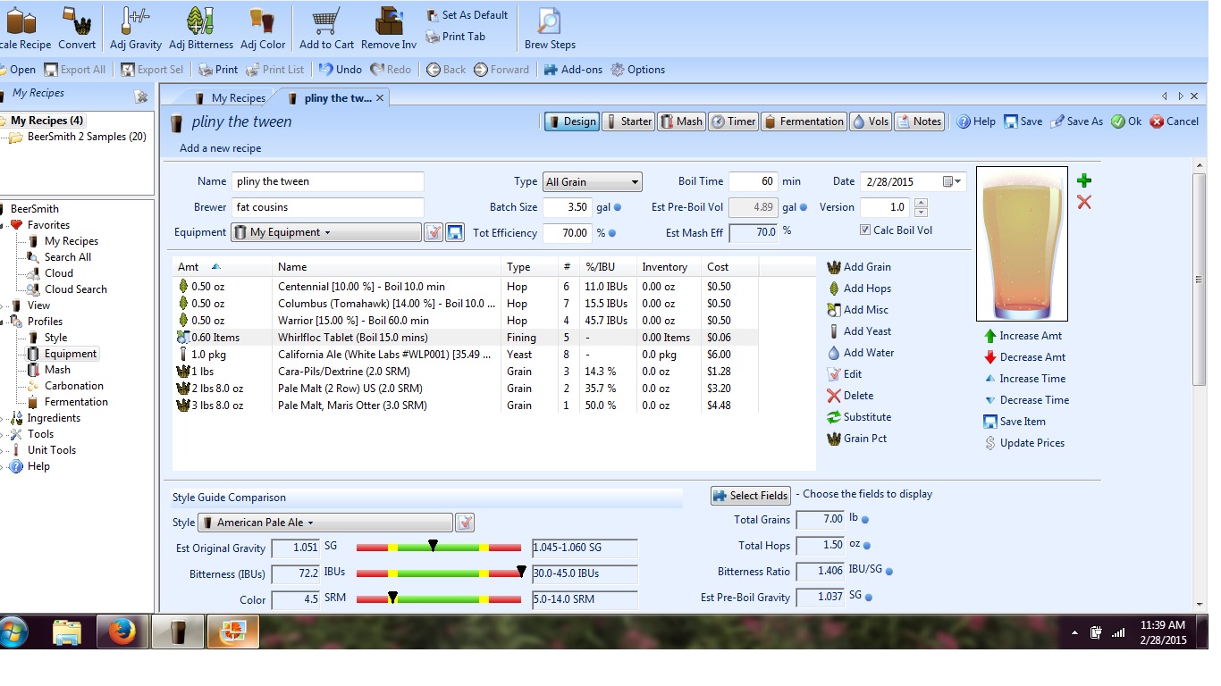Toggle the Calc Boil Vol checkbox
This screenshot has width=1221, height=686.
[x=864, y=230]
